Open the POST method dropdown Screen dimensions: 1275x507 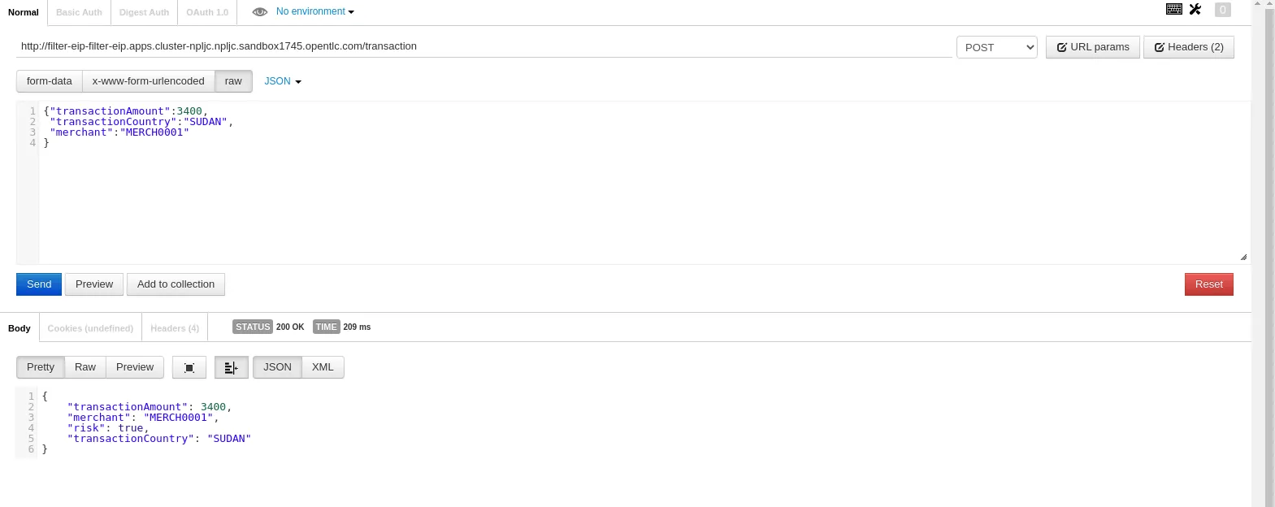coord(997,47)
